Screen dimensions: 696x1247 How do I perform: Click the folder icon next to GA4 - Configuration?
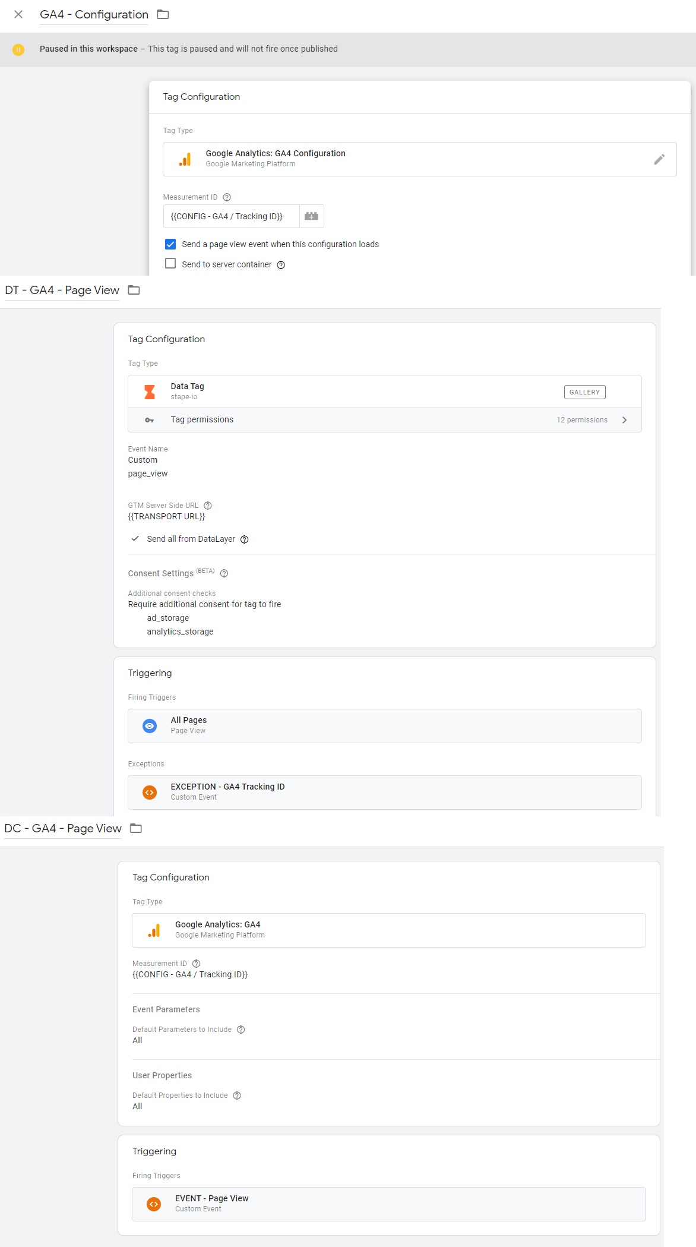coord(163,14)
